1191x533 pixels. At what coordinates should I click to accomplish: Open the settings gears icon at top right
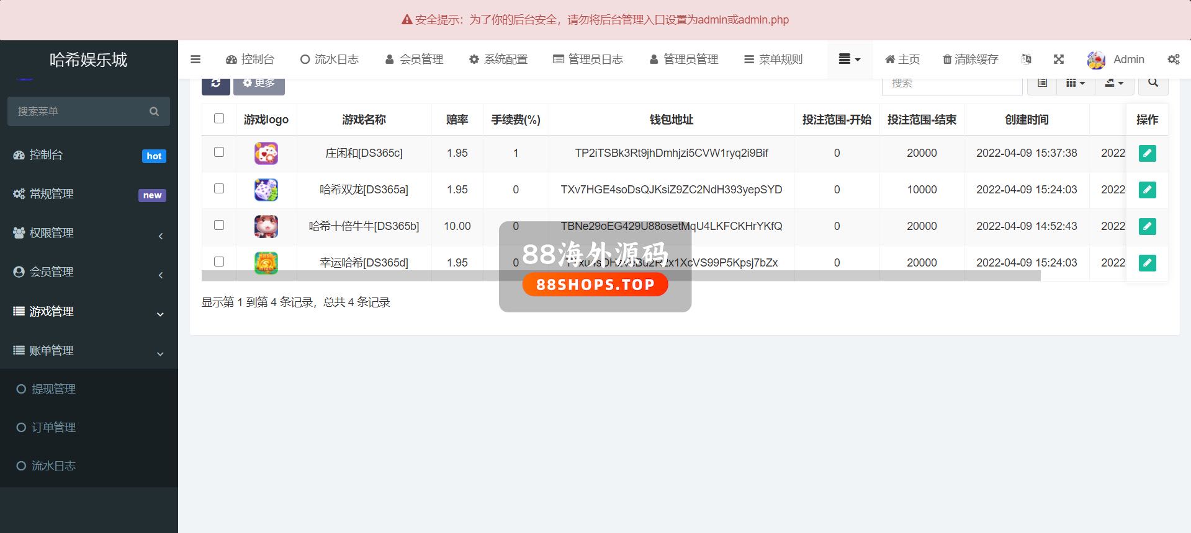click(x=1173, y=59)
